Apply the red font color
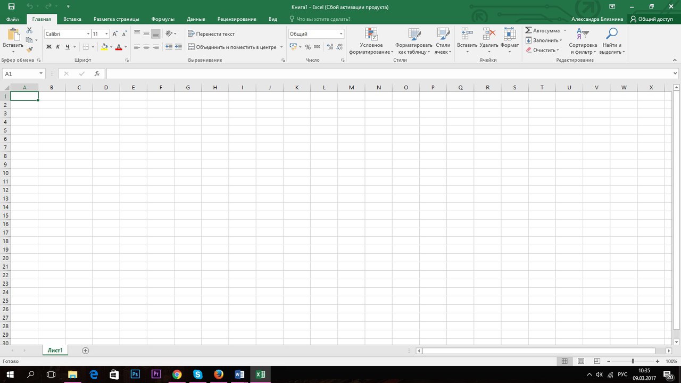Screen dimensions: 681x383 tap(119, 47)
